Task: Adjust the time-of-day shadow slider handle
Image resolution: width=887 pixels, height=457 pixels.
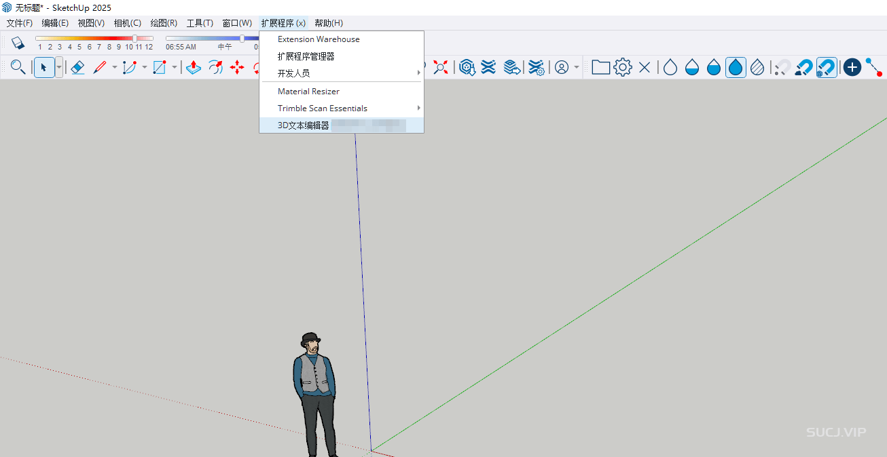Action: pyautogui.click(x=242, y=39)
